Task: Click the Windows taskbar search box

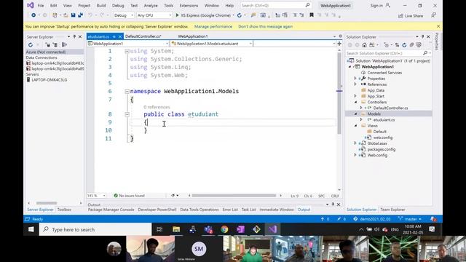Action: click(x=95, y=229)
